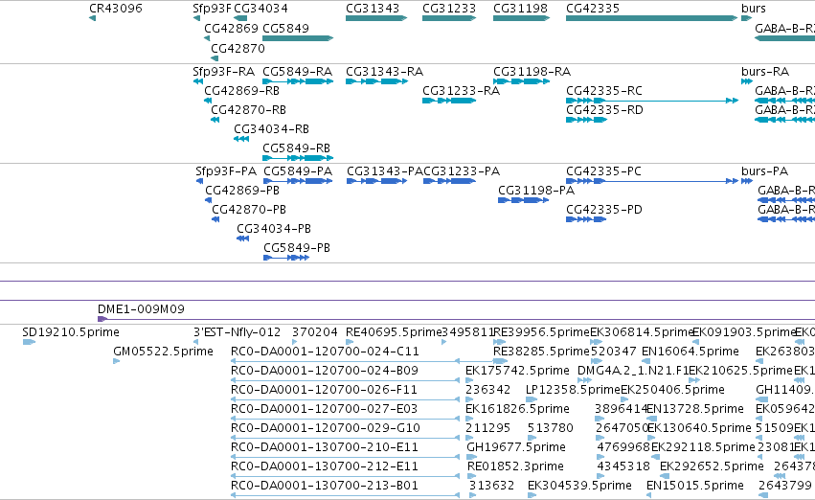Select the EK304539.5prime EST label
This screenshot has height=500, width=815.
[579, 486]
